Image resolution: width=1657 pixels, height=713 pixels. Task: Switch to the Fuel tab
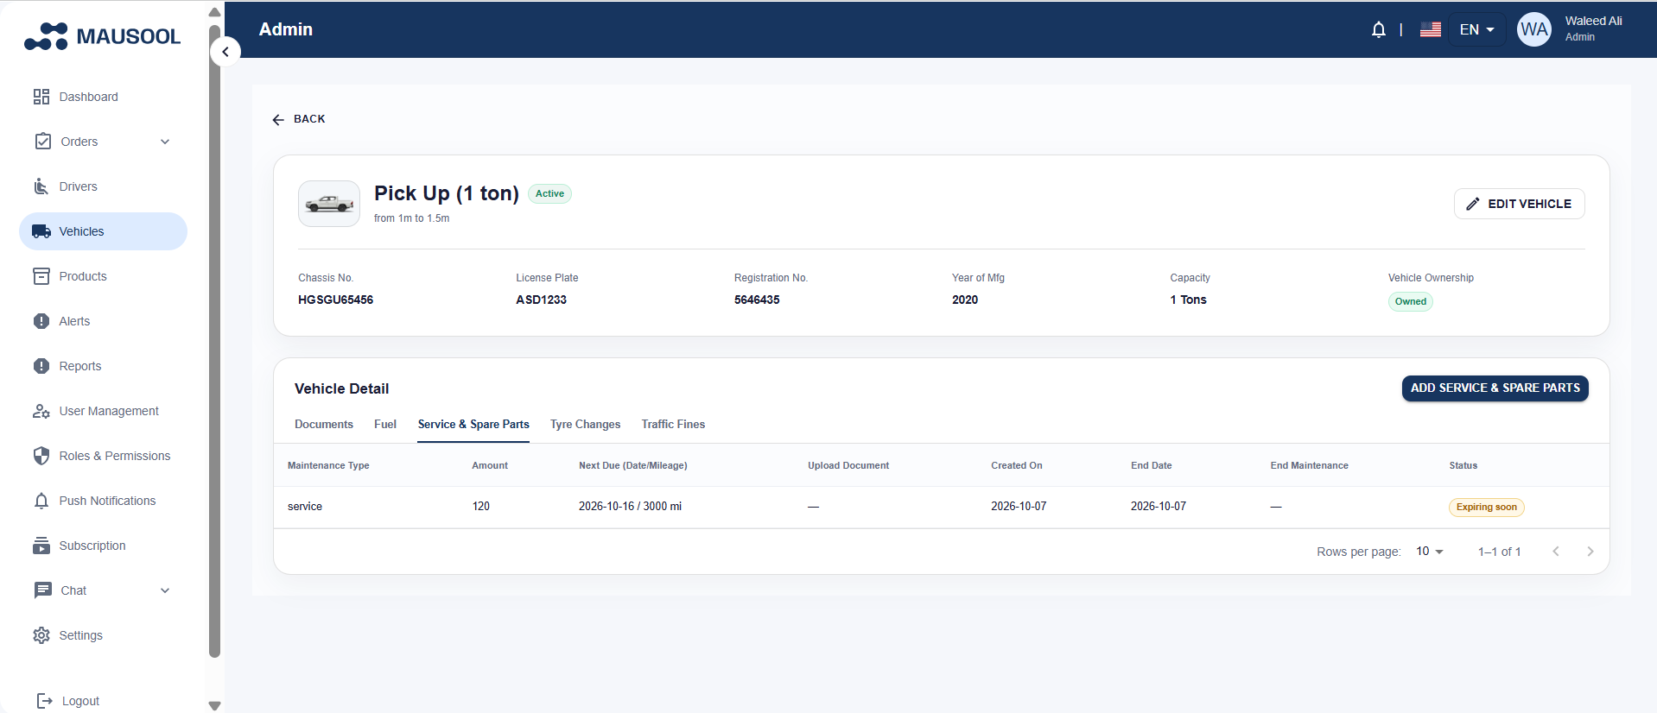click(x=385, y=425)
